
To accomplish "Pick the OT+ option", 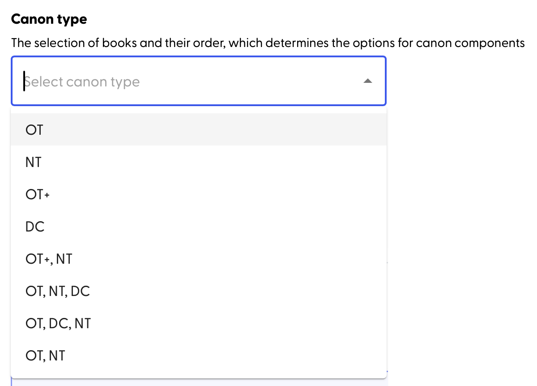I will point(38,194).
